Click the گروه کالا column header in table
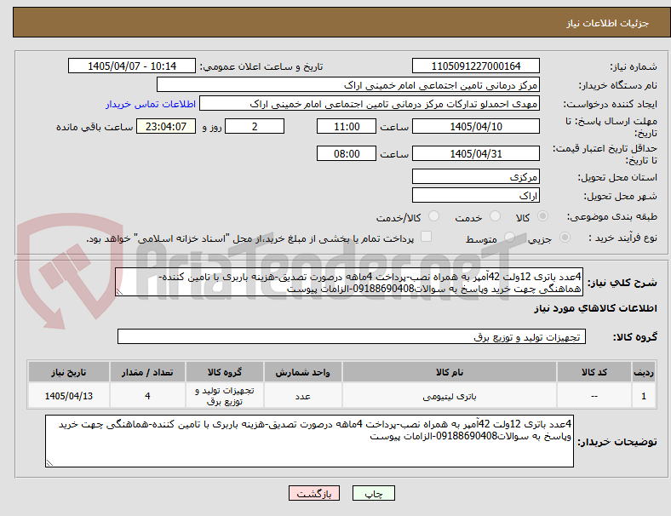671x516 pixels. (225, 372)
